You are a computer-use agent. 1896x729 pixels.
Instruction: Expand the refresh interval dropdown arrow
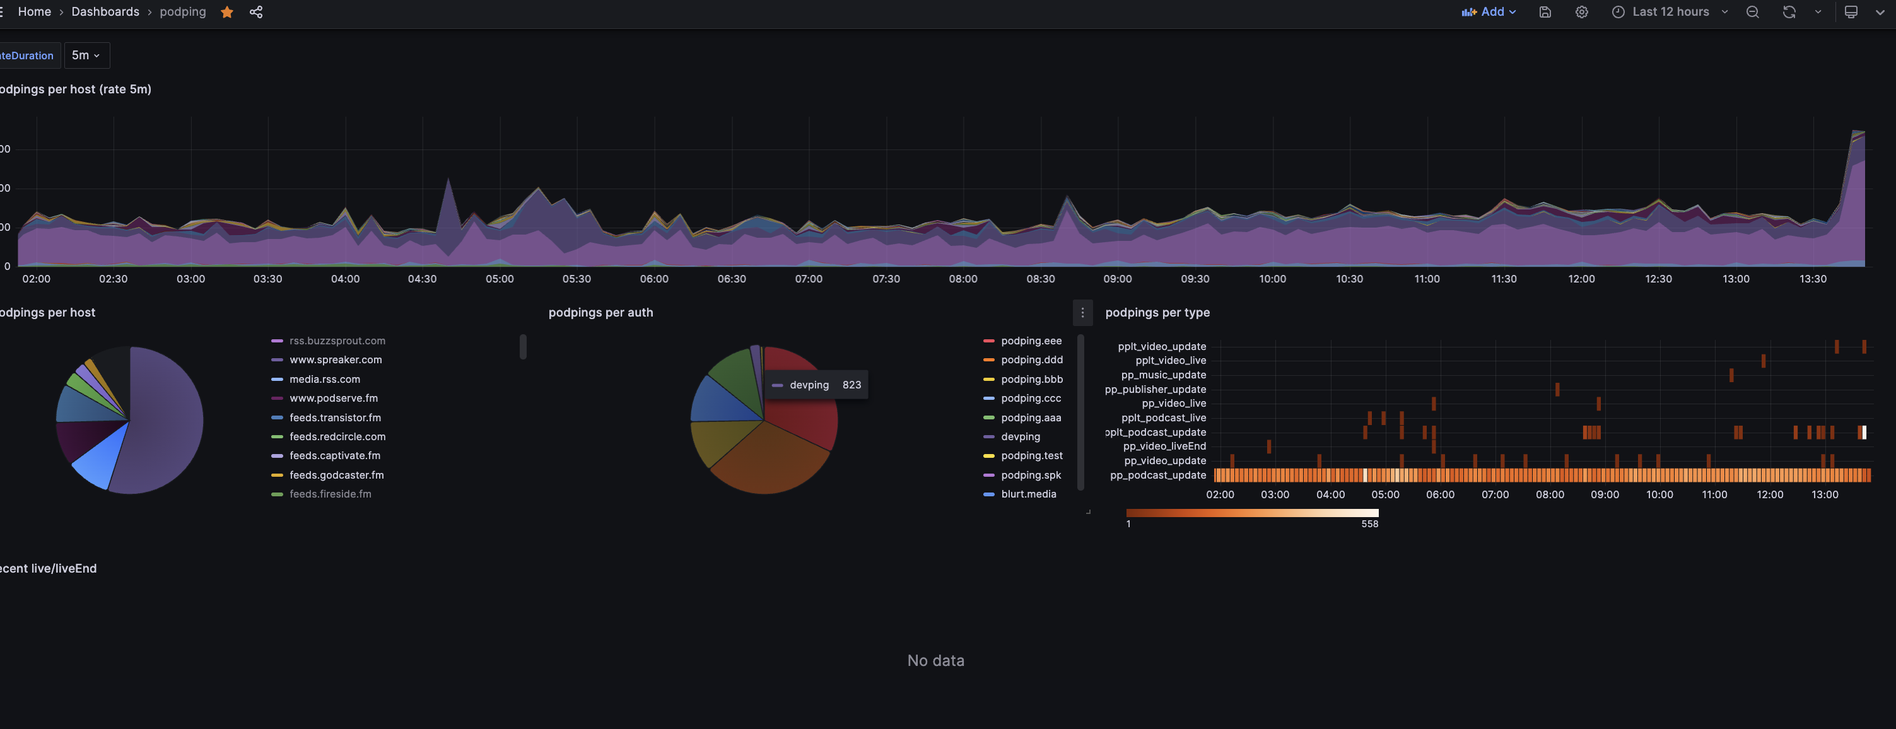1818,12
